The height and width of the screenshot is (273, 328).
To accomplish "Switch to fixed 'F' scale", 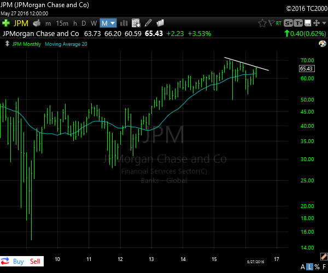I will pos(324,267).
